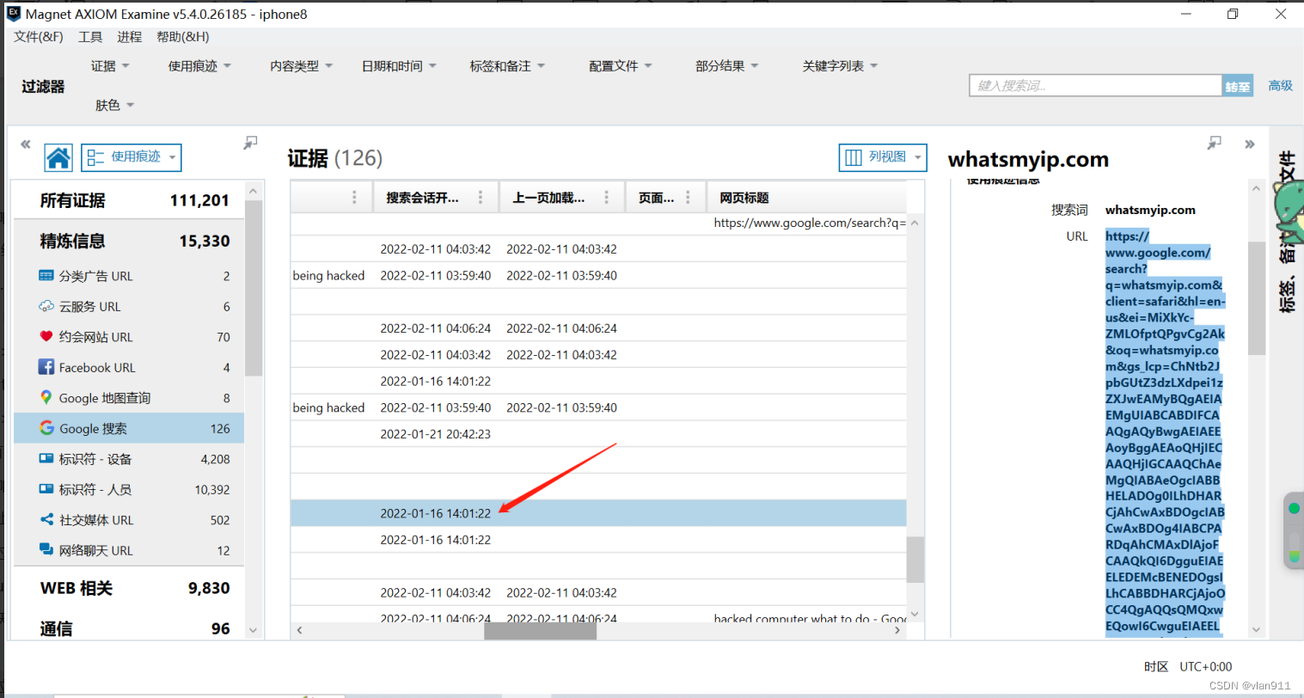
Task: Click the Magnet AXIOM app icon
Action: coord(13,13)
